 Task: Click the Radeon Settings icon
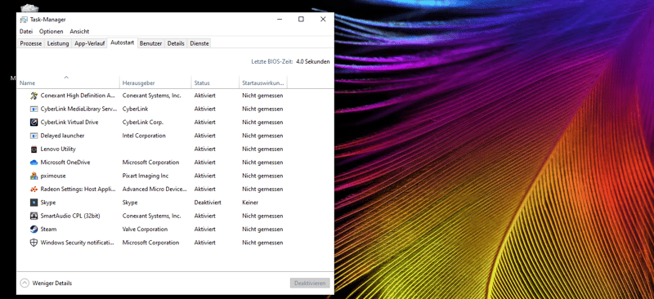[x=34, y=189]
